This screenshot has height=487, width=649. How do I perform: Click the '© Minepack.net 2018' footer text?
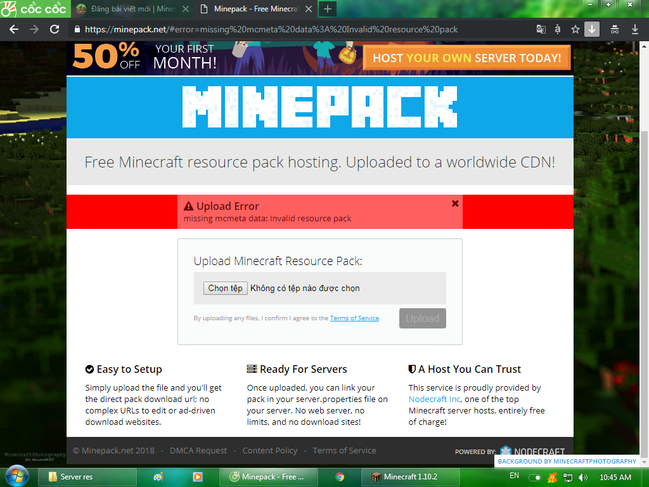[x=114, y=451]
